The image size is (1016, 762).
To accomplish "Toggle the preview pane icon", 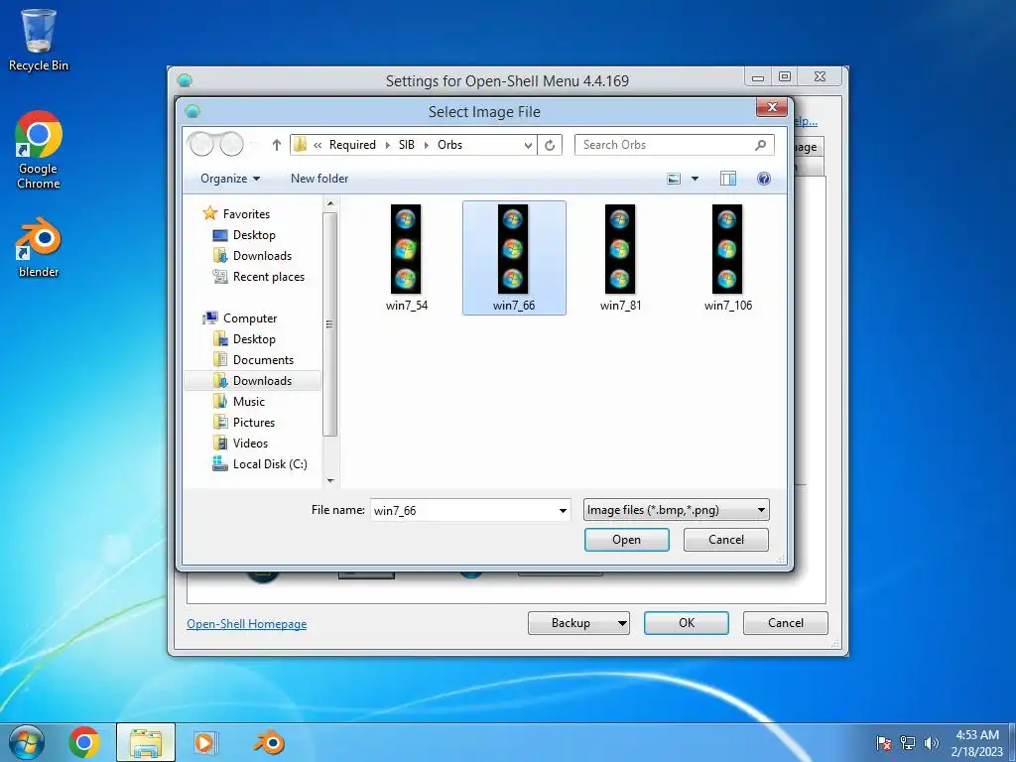I will tap(728, 179).
